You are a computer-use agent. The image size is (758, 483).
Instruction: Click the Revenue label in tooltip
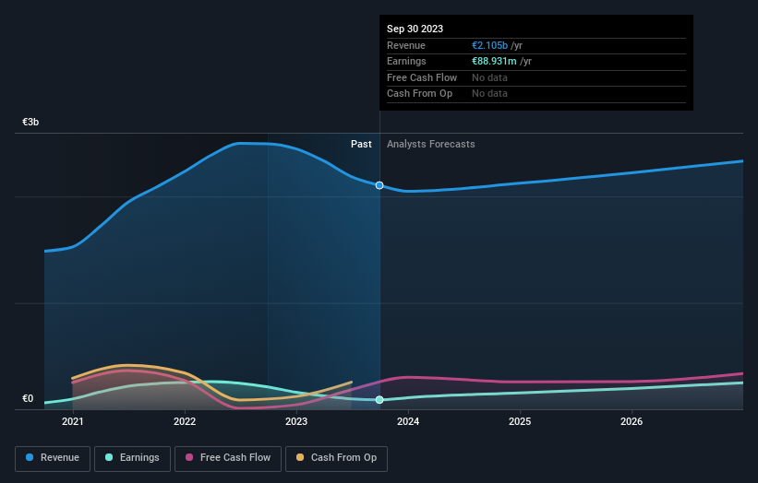point(406,45)
